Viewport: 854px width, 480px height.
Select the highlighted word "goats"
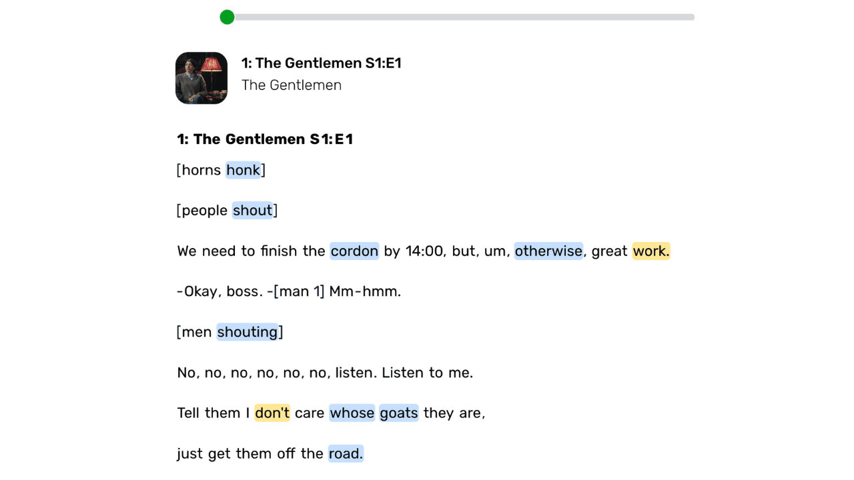coord(398,413)
